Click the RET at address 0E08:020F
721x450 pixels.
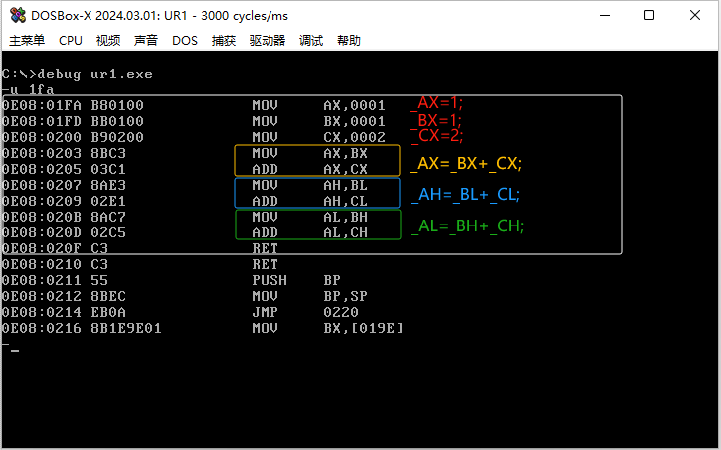click(x=265, y=249)
